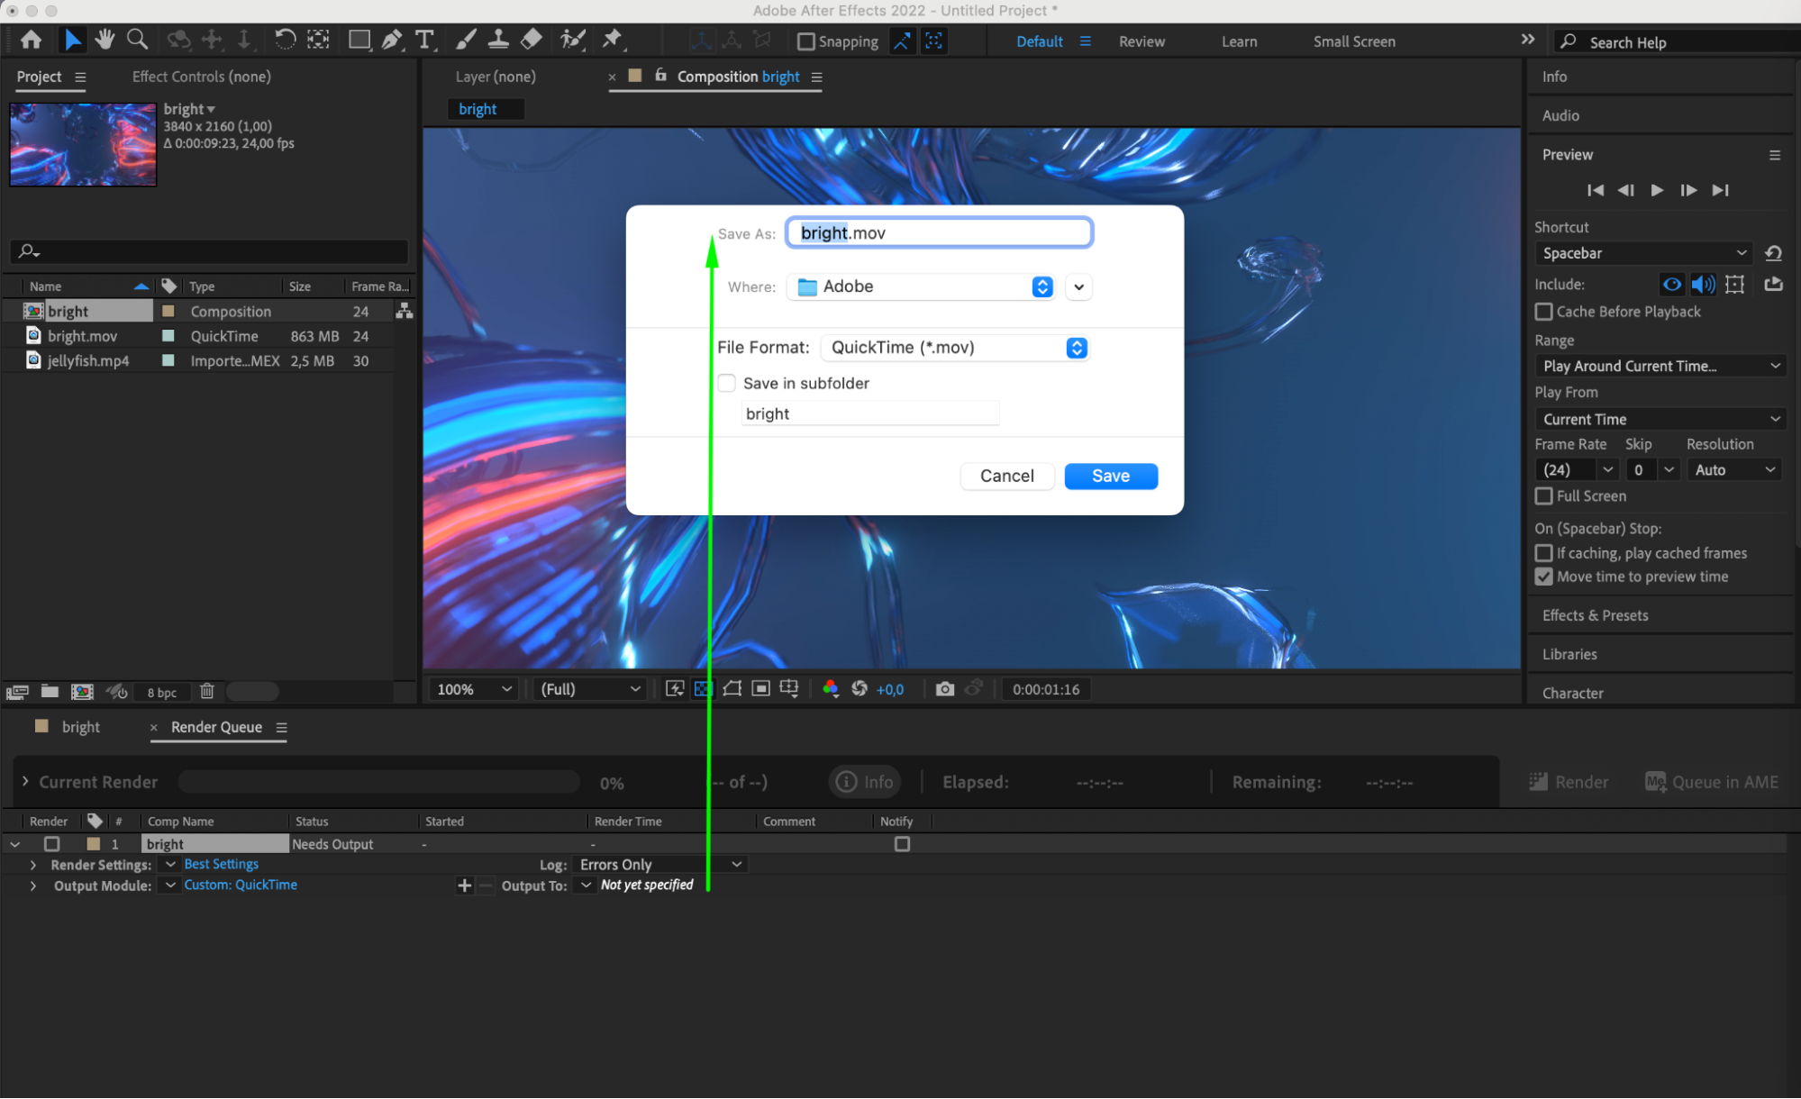Open the File Format dropdown
This screenshot has height=1099, width=1801.
click(x=955, y=348)
